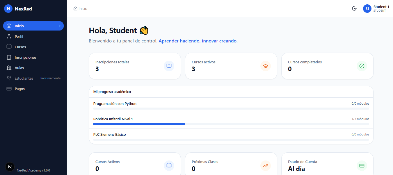Click Programación con Python progress bar

(x=231, y=109)
